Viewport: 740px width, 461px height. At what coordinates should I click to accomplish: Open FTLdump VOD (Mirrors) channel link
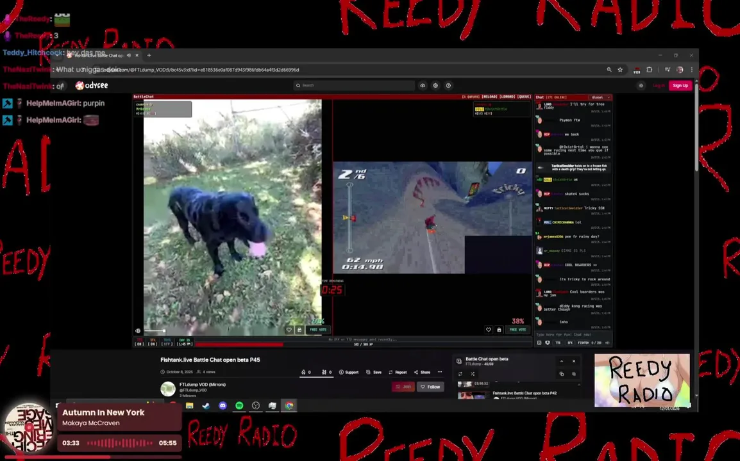point(203,385)
